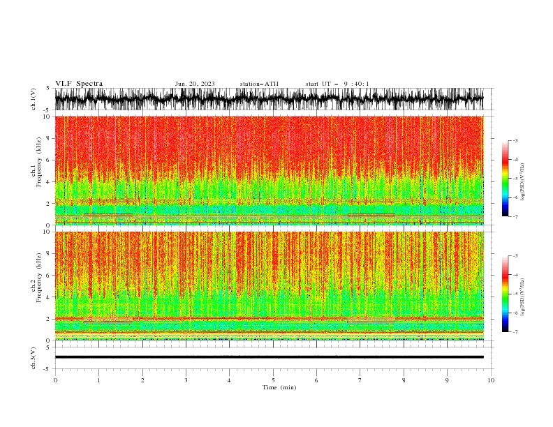The height and width of the screenshot is (427, 553).
Task: Click the 6 kHz tick on ch.1 frequency axis
Action: pyautogui.click(x=48, y=160)
